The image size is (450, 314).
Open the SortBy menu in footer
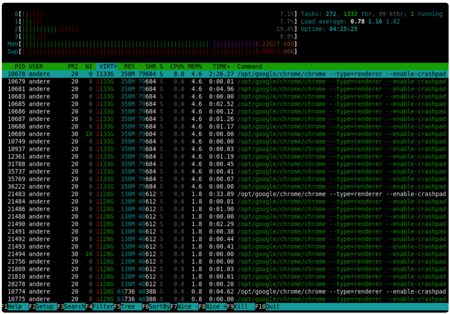(156, 307)
